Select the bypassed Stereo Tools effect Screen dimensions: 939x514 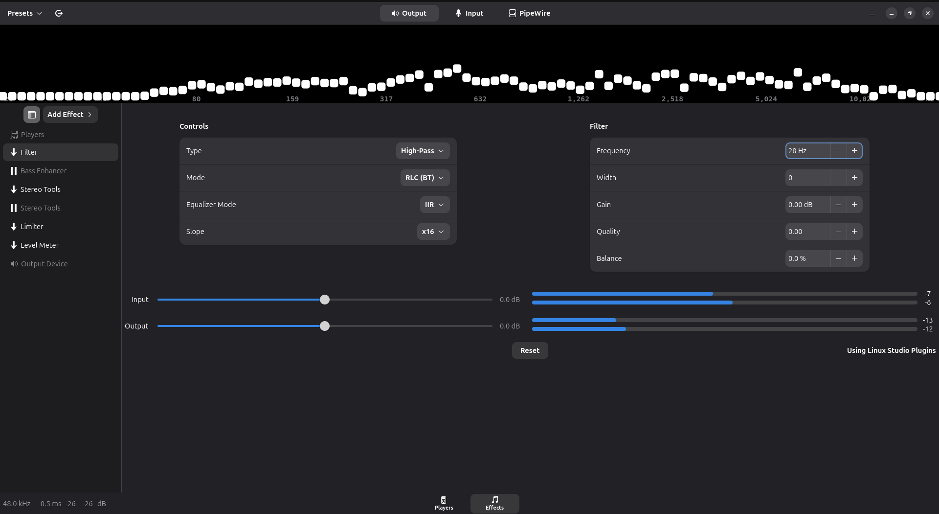[x=61, y=208]
